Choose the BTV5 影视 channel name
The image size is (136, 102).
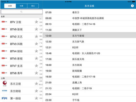(x=16, y=59)
